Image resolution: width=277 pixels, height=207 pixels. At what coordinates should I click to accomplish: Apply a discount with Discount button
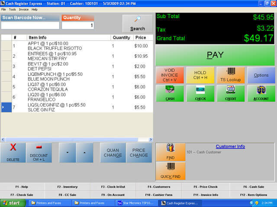click(x=39, y=152)
